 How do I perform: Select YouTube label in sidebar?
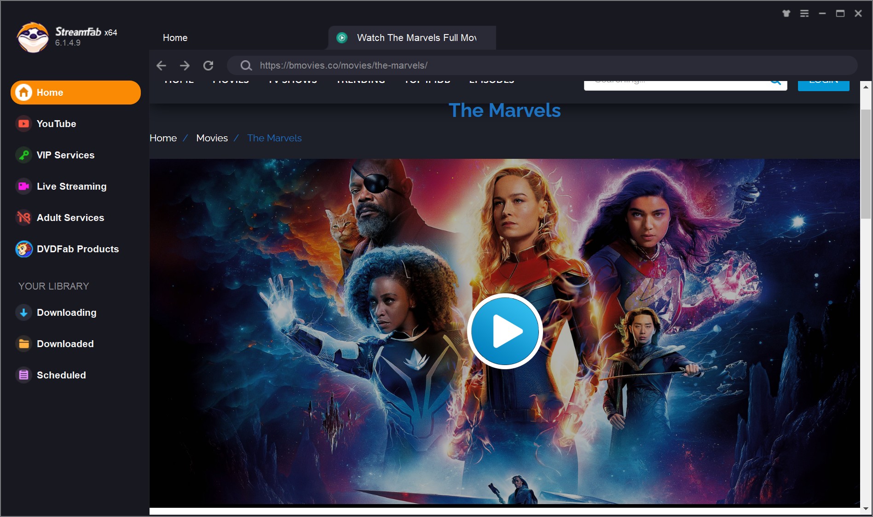tap(57, 124)
